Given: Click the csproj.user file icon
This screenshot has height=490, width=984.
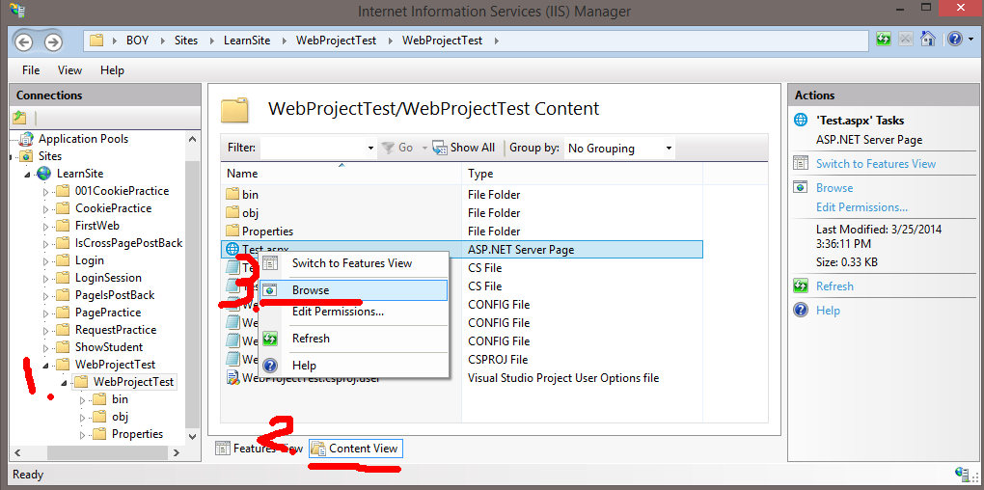Looking at the screenshot, I should [232, 378].
